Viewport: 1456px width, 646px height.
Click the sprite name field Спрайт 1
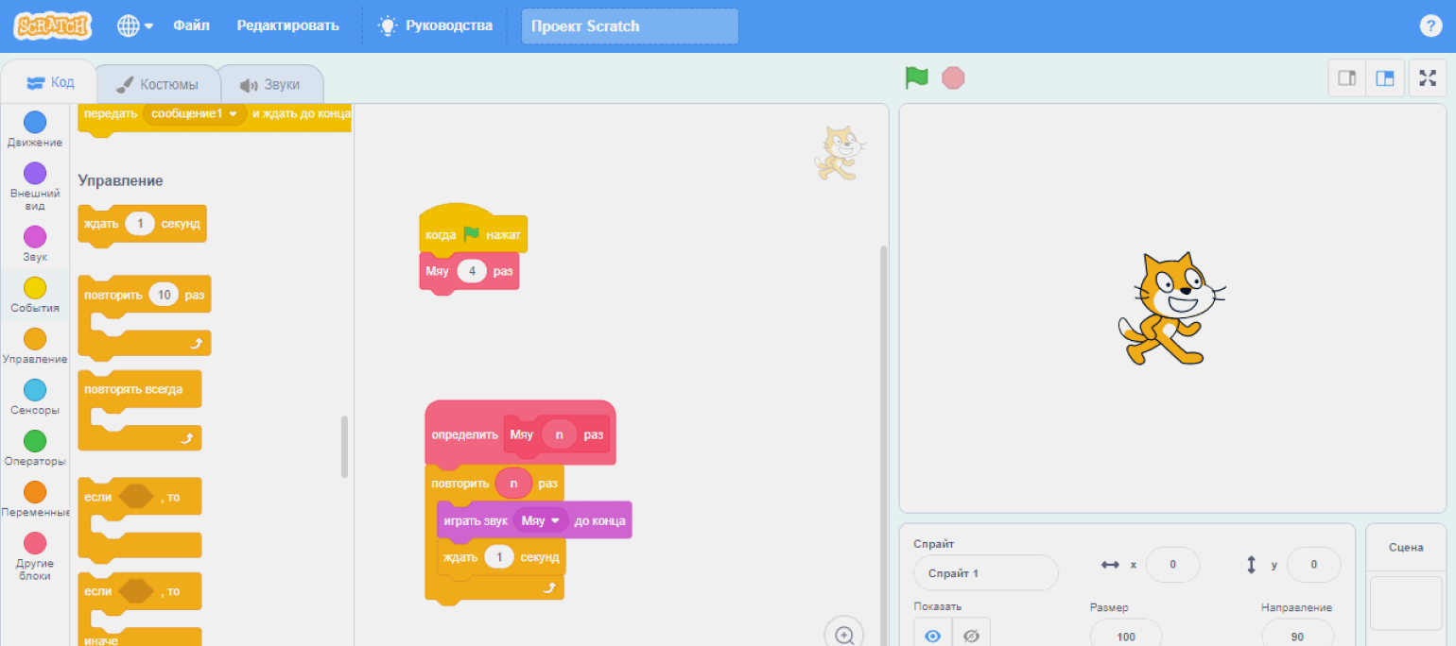click(x=986, y=573)
